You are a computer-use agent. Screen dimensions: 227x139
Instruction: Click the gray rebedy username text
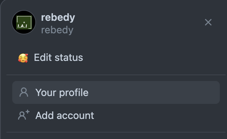[x=57, y=30]
